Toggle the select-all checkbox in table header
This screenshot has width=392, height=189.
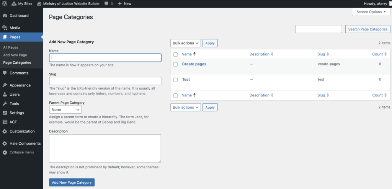point(176,54)
